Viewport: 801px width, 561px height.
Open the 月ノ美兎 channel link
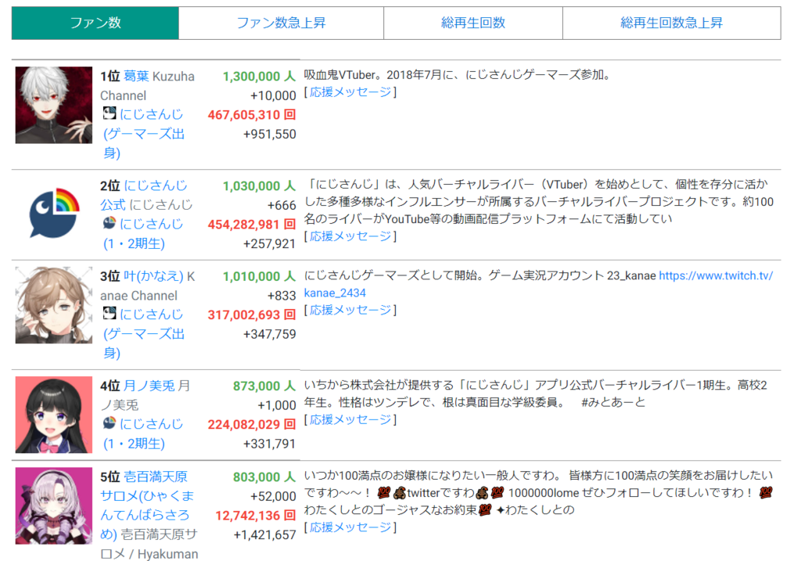tap(149, 386)
